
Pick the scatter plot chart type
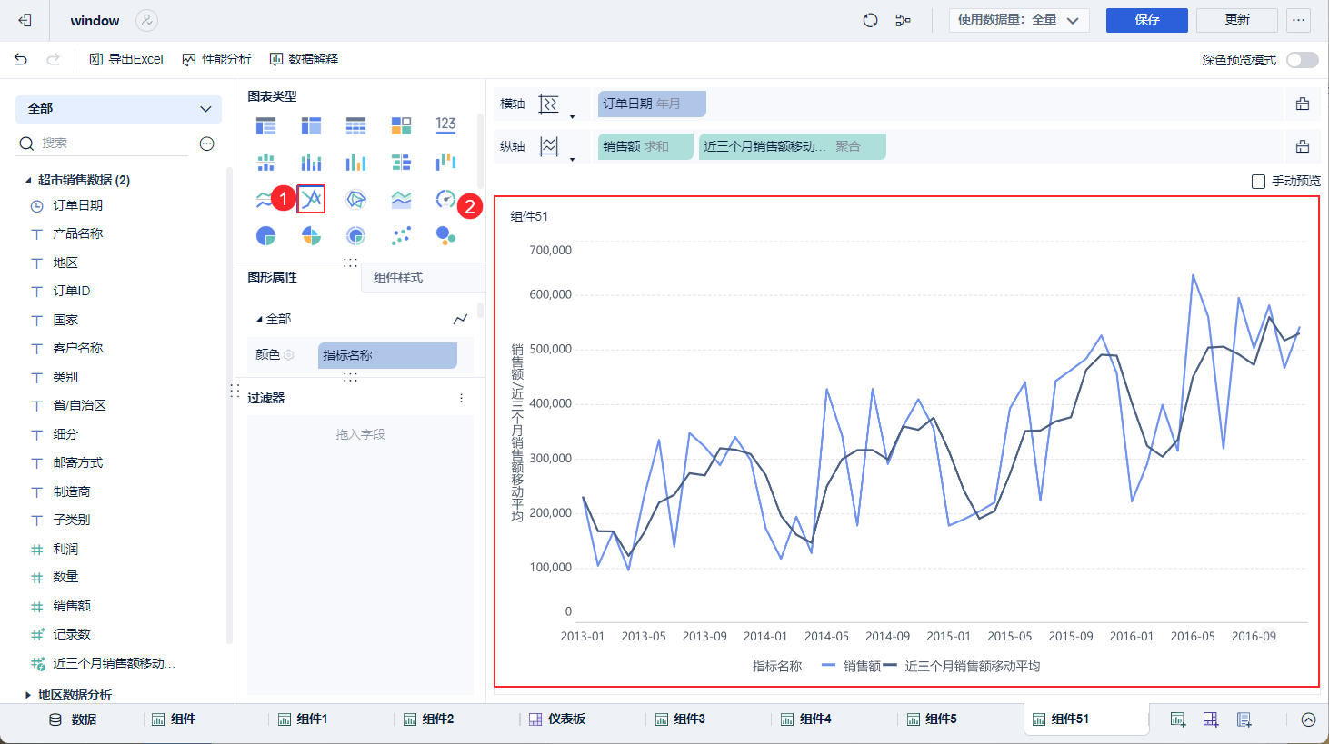point(401,236)
